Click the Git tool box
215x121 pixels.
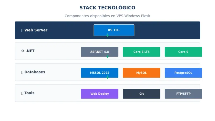pos(141,94)
